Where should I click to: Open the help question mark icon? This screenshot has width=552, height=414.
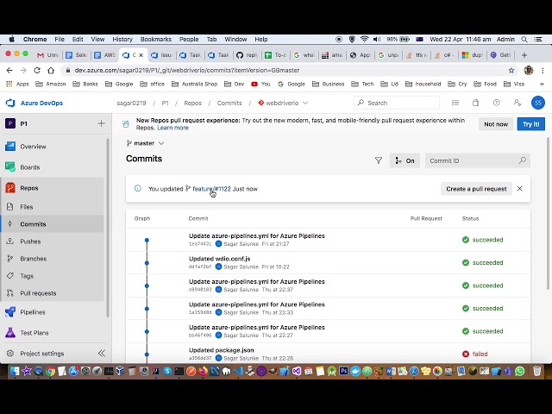(x=497, y=103)
